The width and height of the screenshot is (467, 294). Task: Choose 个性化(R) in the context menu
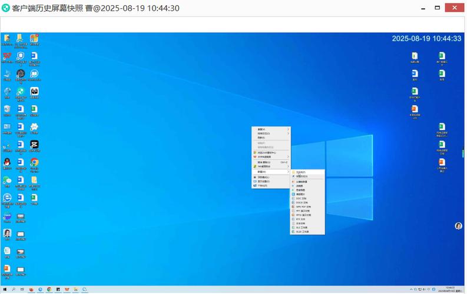[x=271, y=185]
